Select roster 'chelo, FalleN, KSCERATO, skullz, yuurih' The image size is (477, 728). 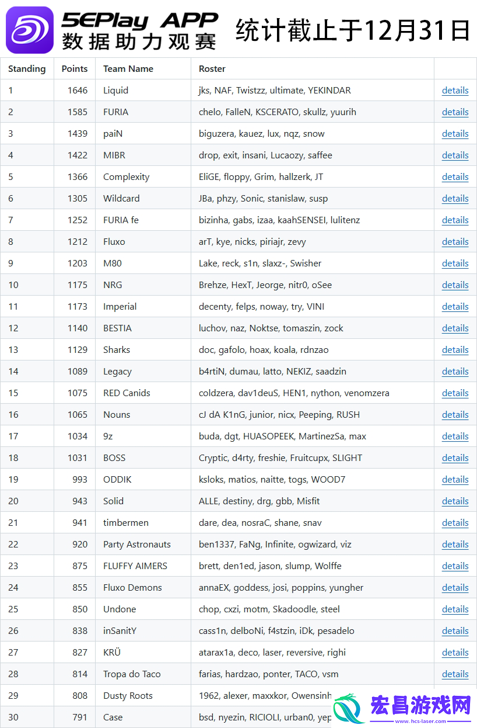tap(278, 112)
